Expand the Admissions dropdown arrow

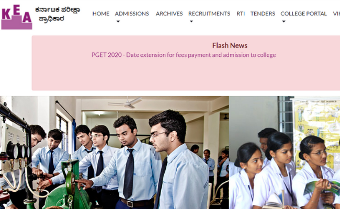point(118,21)
